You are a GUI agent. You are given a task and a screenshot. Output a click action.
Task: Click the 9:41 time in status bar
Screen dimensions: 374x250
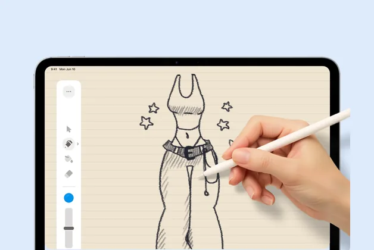(x=54, y=70)
